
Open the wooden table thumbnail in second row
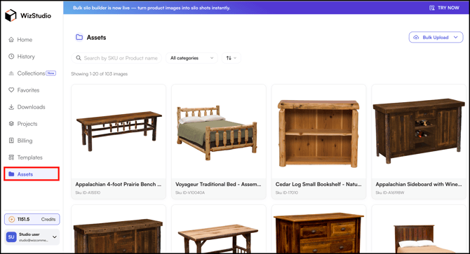[x=218, y=230]
